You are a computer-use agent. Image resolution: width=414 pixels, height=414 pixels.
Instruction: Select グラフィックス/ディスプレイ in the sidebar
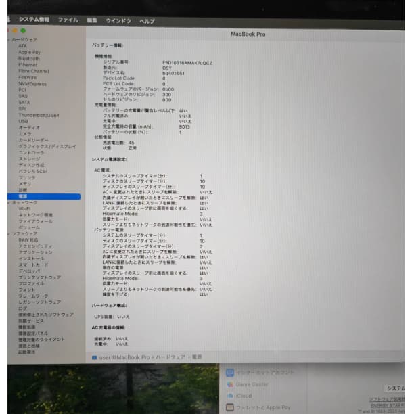[x=47, y=147]
